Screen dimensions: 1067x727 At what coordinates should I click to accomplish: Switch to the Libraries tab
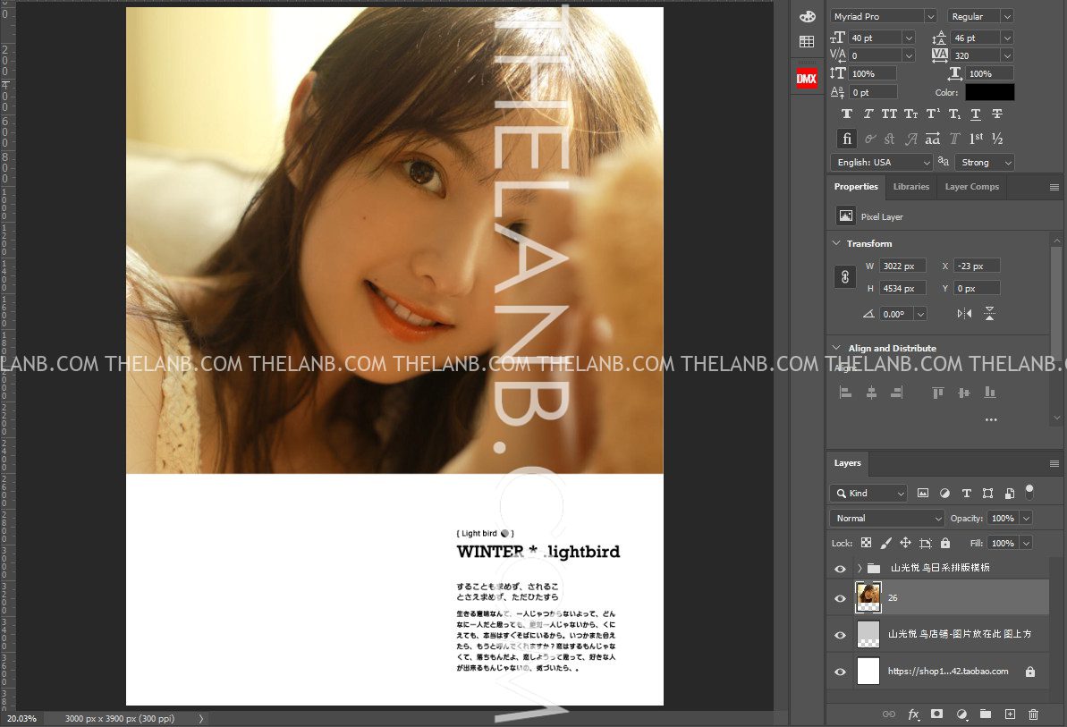point(910,187)
